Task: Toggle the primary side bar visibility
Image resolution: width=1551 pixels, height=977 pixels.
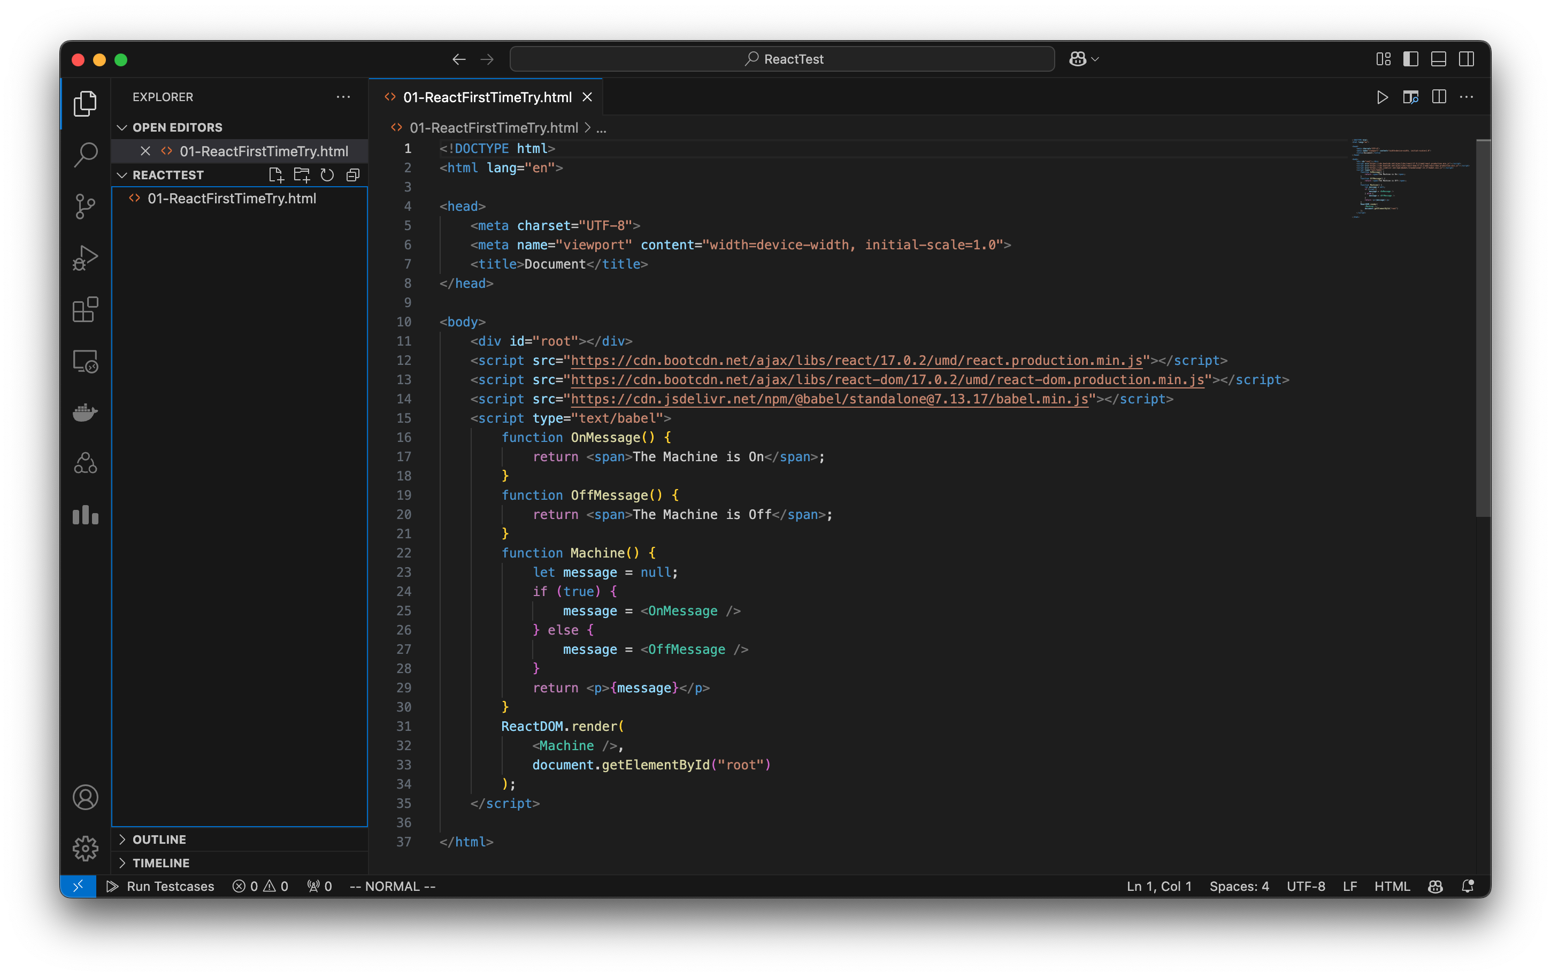Action: pyautogui.click(x=1410, y=59)
